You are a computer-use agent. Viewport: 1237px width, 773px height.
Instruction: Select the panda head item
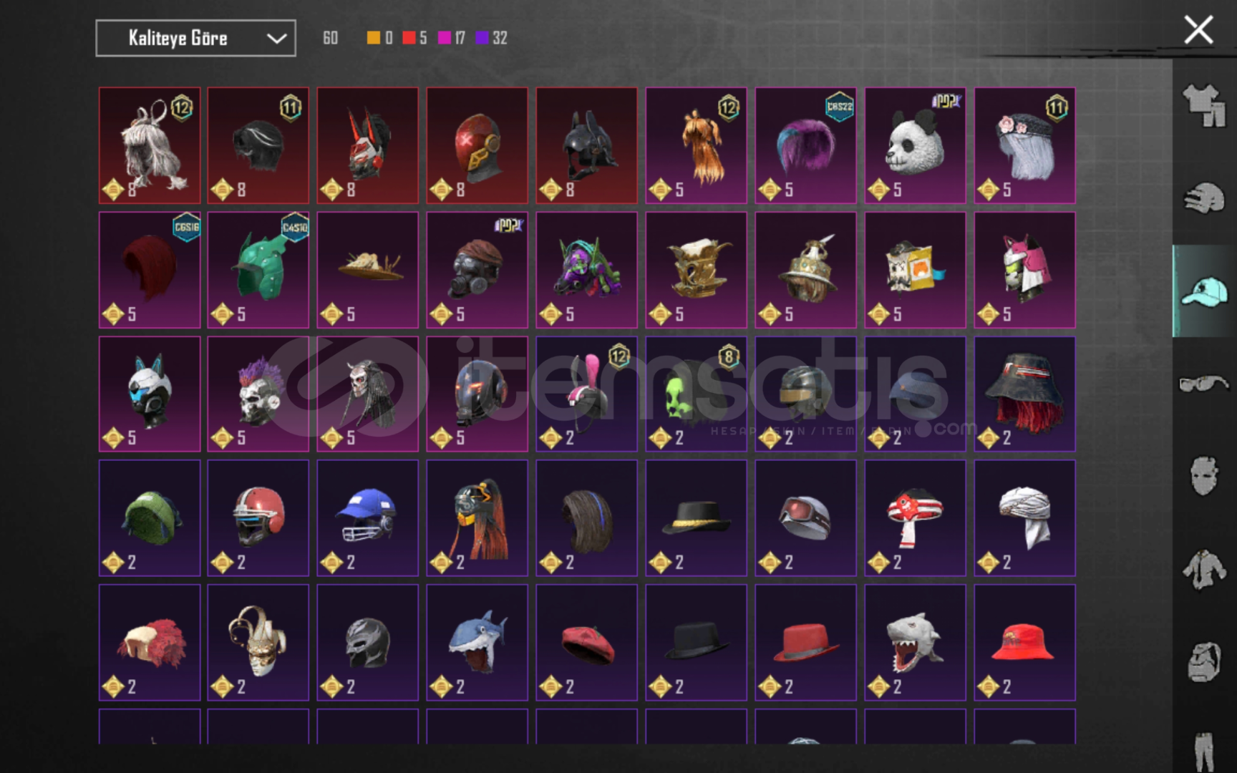coord(914,145)
